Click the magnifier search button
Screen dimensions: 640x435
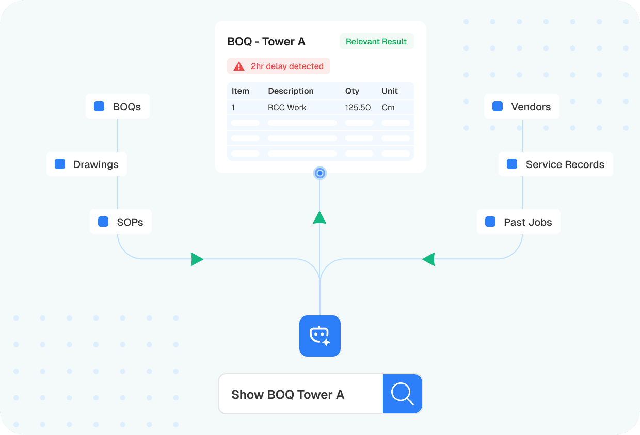[x=403, y=394]
